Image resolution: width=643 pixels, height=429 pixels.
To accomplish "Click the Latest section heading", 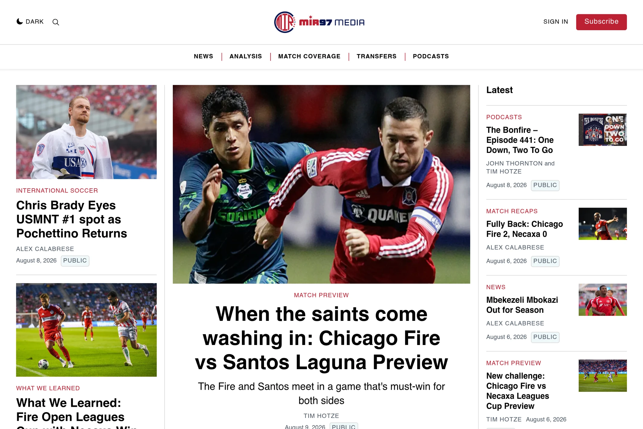I will tap(499, 90).
